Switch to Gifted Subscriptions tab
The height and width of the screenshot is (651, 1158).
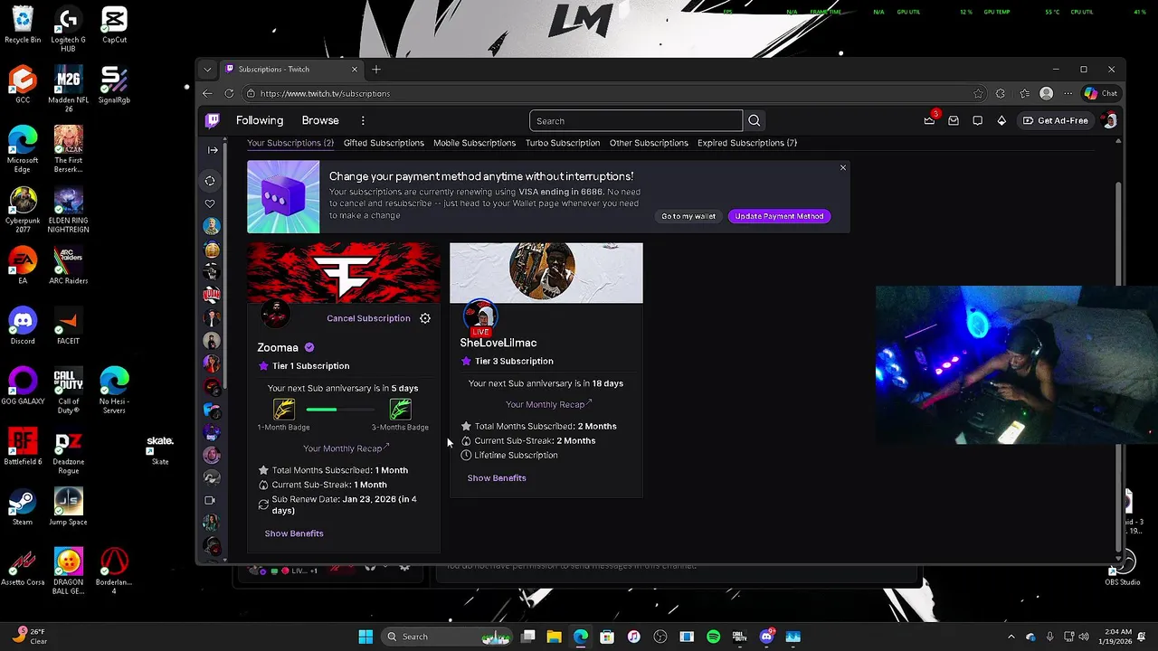[384, 143]
